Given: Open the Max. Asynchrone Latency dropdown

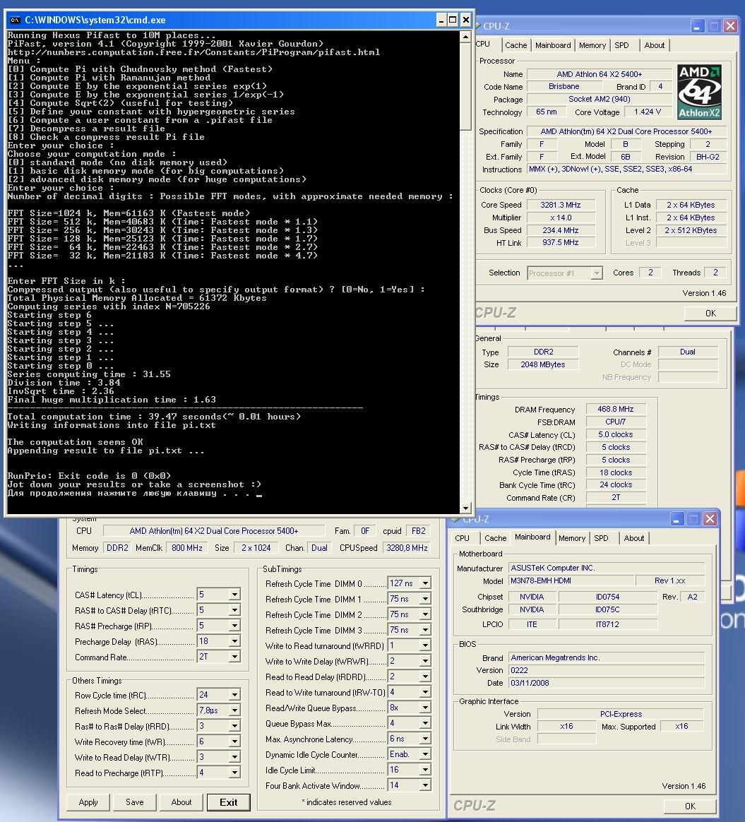Looking at the screenshot, I should (x=425, y=739).
